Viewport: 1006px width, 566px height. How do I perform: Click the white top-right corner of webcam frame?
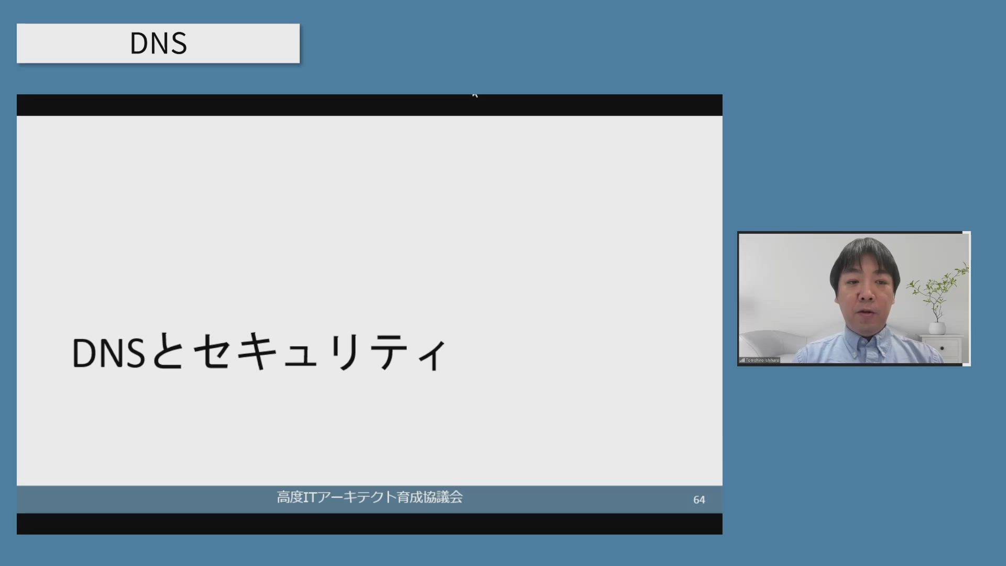point(967,233)
